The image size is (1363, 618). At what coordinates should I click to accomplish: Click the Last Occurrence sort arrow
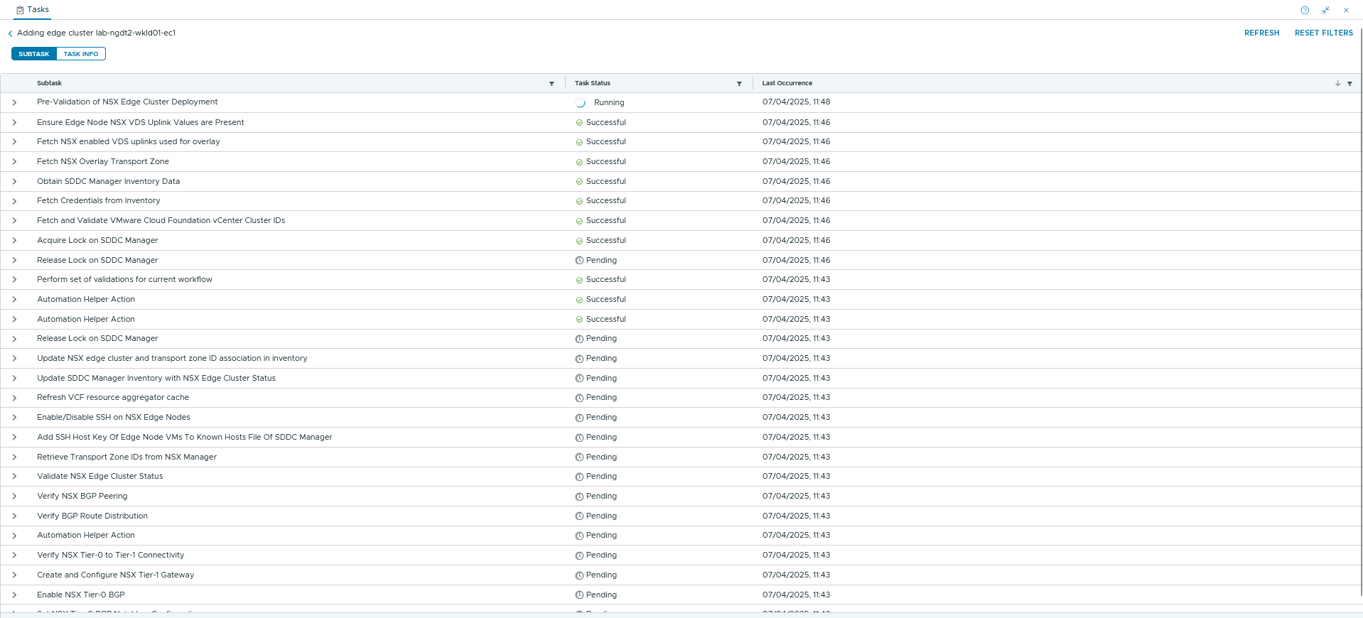click(x=1337, y=84)
